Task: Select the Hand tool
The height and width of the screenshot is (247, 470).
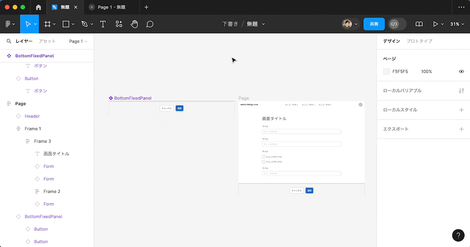Action: (x=134, y=24)
